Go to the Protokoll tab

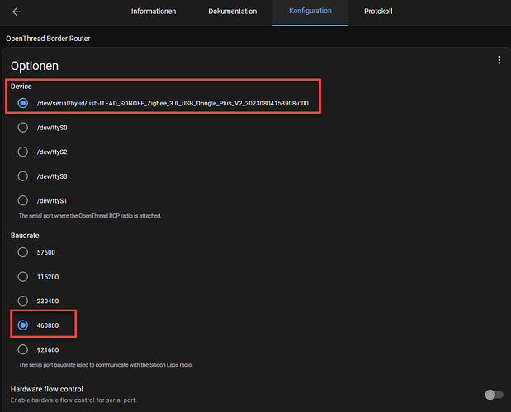(x=378, y=12)
